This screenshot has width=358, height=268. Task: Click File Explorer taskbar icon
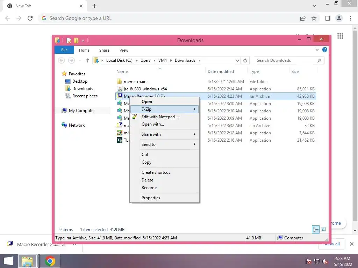coord(27,261)
